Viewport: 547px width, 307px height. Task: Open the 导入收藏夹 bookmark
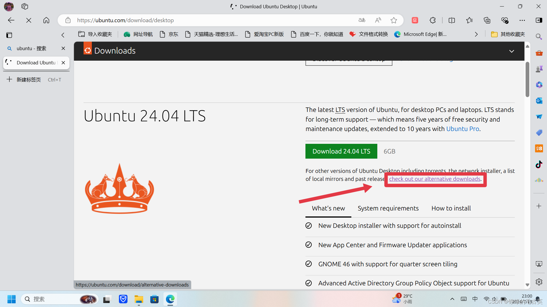click(x=95, y=34)
